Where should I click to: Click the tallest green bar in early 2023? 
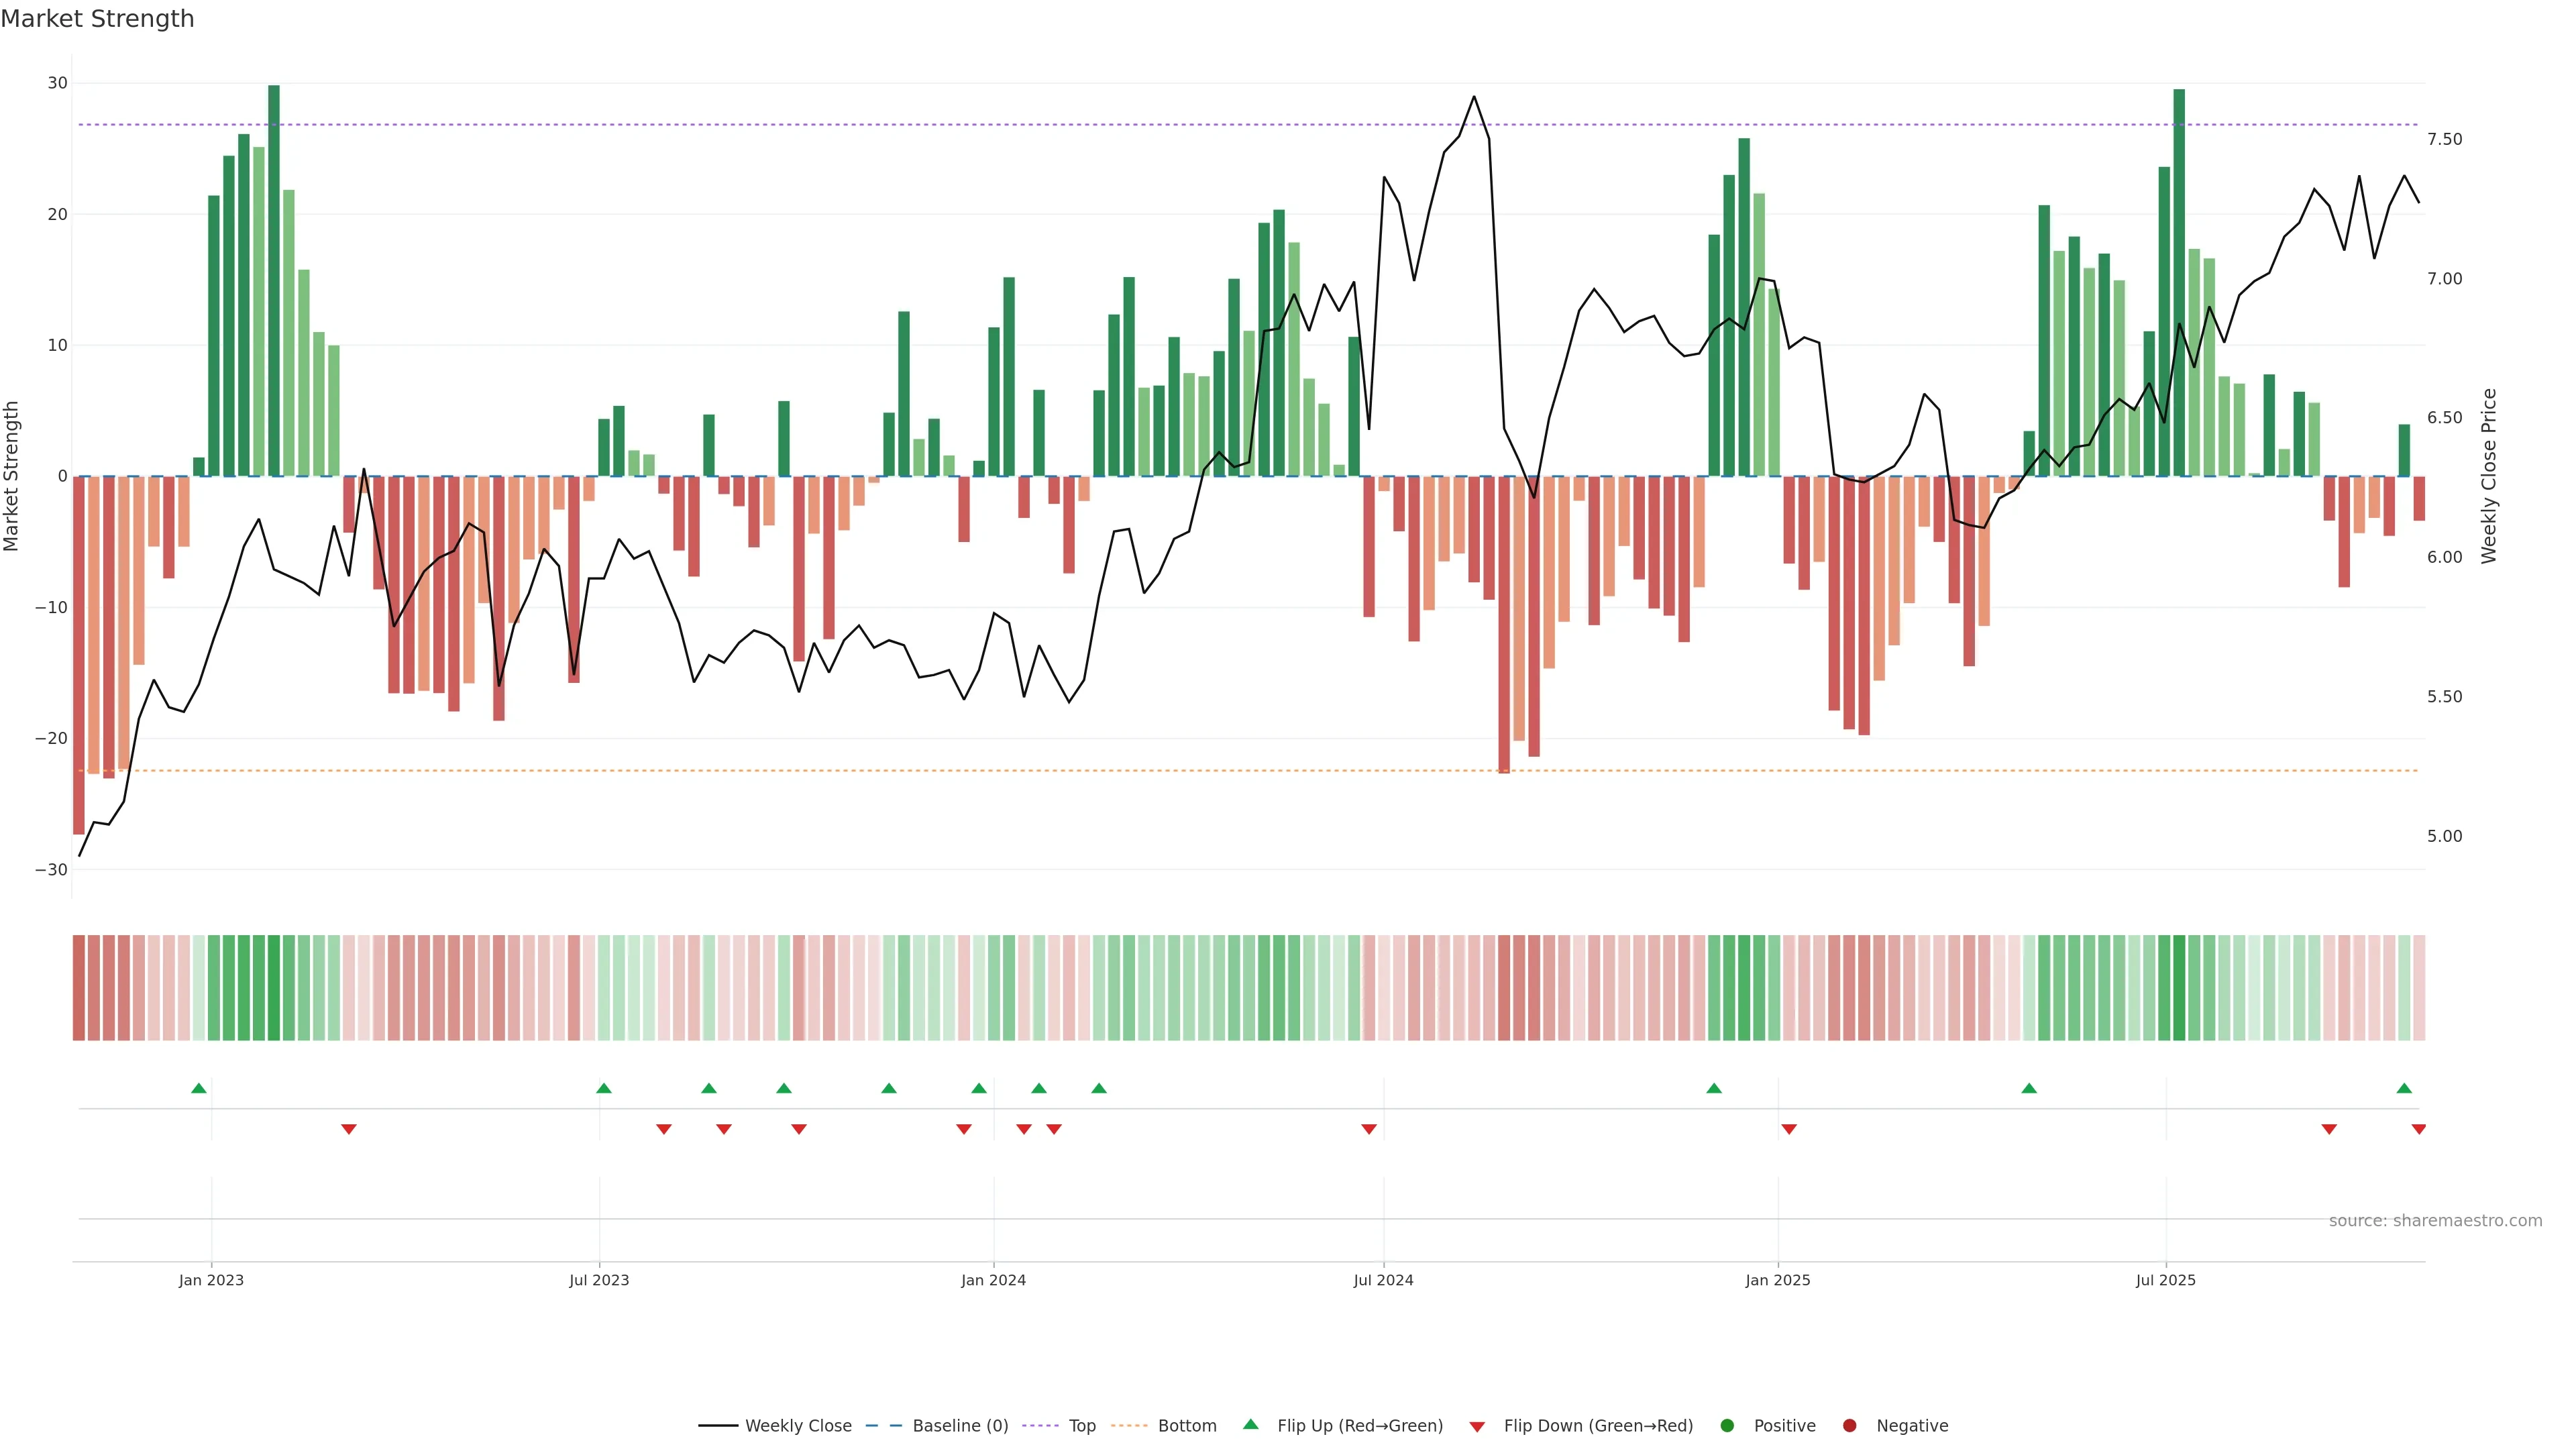point(274,280)
